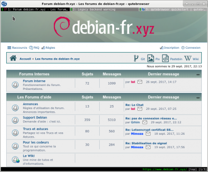View latest post icon in Pour les codeurs row
This screenshot has height=172, width=208.
pos(148,147)
